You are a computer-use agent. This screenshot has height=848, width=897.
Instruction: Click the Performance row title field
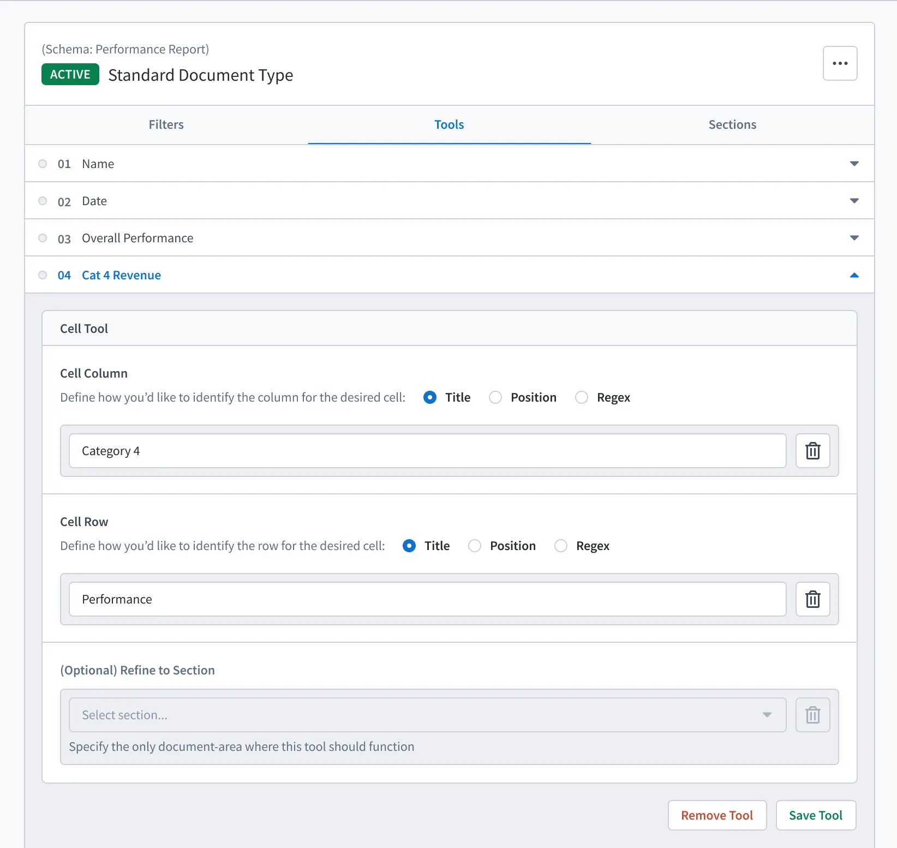click(x=427, y=599)
